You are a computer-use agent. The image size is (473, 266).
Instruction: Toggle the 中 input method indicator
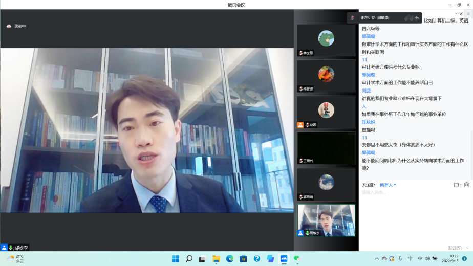click(x=410, y=258)
